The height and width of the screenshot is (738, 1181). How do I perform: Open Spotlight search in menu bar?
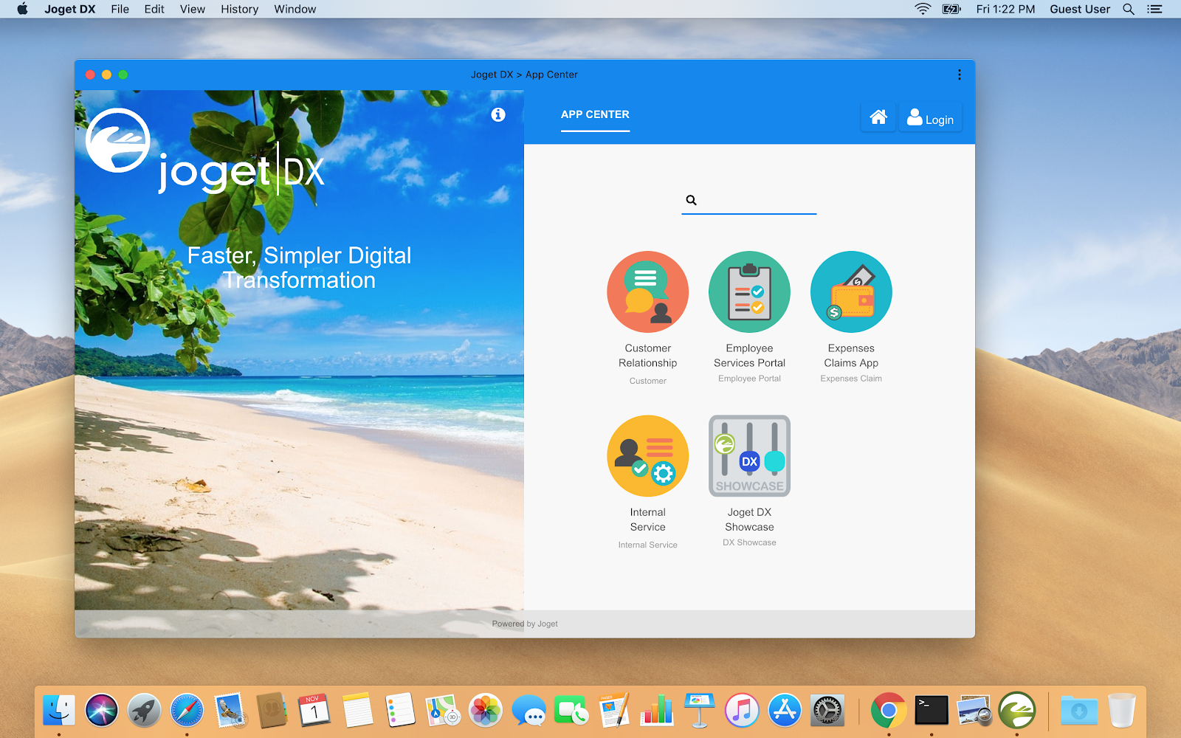(x=1128, y=9)
